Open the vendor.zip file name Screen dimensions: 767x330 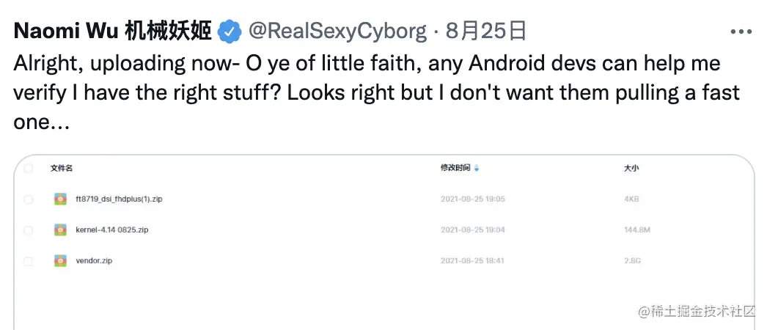(x=94, y=260)
